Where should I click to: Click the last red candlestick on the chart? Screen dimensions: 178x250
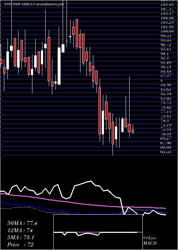pos(133,131)
